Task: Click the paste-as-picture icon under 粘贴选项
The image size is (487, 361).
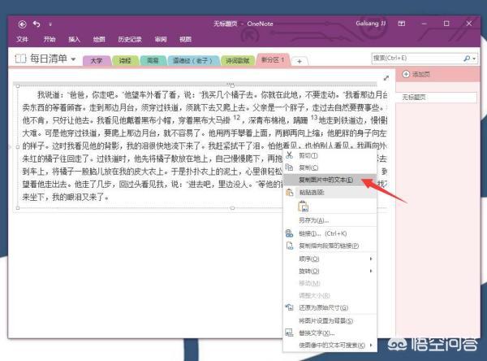Action: pyautogui.click(x=304, y=207)
